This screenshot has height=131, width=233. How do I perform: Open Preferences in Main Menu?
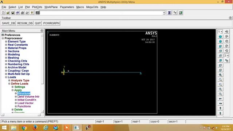click(12, 35)
